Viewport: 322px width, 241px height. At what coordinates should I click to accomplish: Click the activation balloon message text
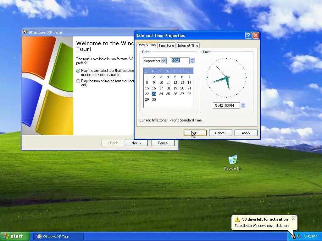click(262, 226)
